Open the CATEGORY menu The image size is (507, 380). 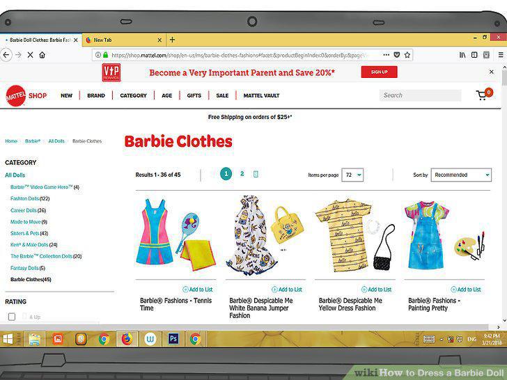[133, 95]
